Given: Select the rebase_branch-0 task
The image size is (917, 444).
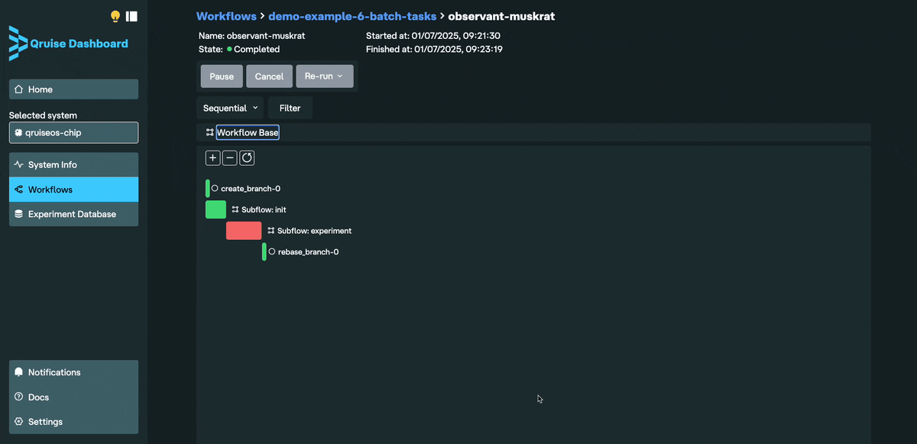Looking at the screenshot, I should (x=308, y=251).
